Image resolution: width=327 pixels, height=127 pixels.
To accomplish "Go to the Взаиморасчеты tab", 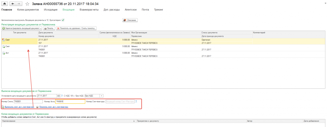I will (89, 10).
